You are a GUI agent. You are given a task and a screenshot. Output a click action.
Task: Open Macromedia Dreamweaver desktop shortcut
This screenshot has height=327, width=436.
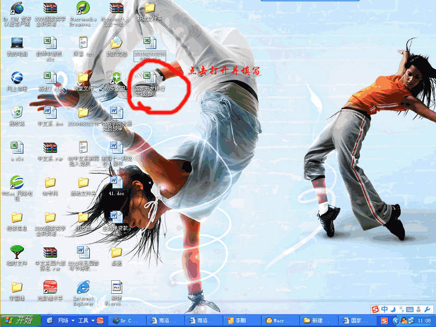coord(83,9)
